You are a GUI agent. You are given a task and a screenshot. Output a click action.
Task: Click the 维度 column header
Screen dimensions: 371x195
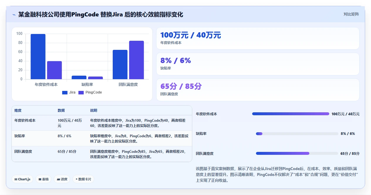pos(18,111)
